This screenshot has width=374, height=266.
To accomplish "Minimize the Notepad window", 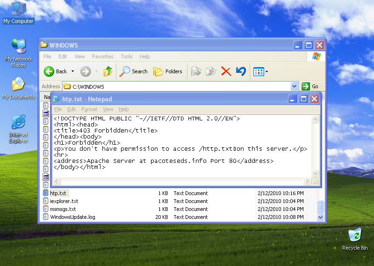I will pos(293,98).
